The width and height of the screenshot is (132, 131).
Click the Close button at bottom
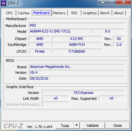(118, 125)
